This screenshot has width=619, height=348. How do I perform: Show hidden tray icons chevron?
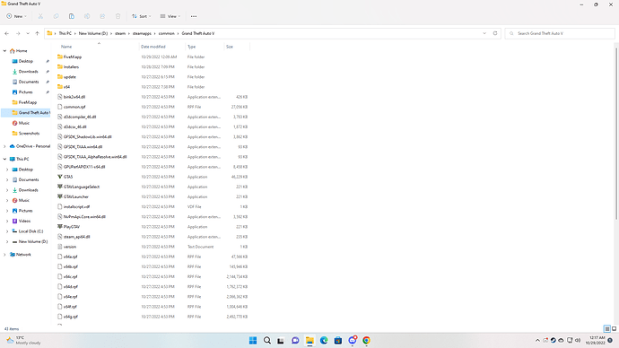[x=537, y=340]
